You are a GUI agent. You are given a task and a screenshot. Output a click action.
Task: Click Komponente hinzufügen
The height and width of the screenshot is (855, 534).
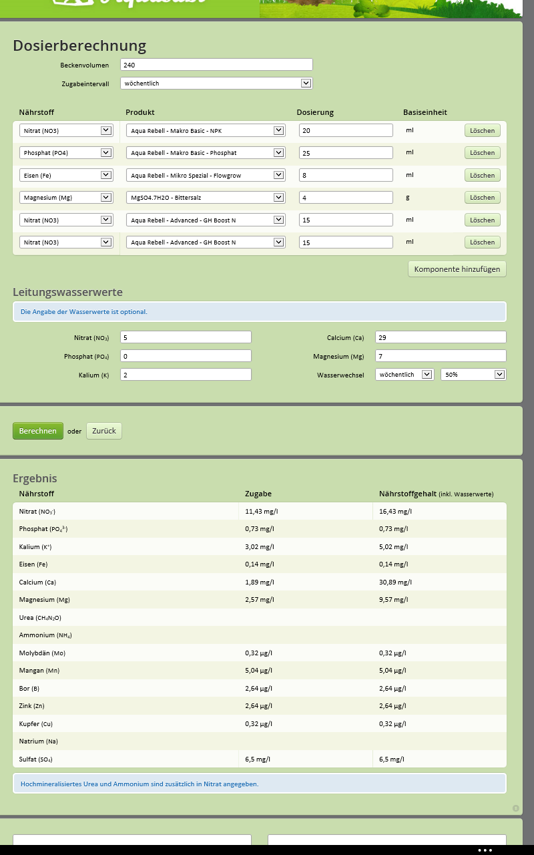[457, 269]
